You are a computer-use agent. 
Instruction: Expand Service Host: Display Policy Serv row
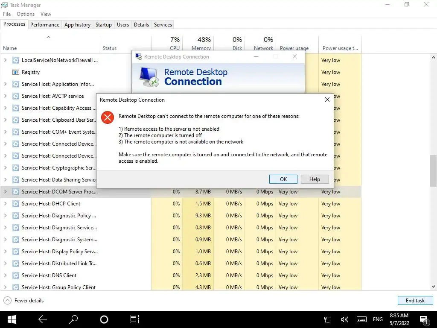click(x=5, y=251)
